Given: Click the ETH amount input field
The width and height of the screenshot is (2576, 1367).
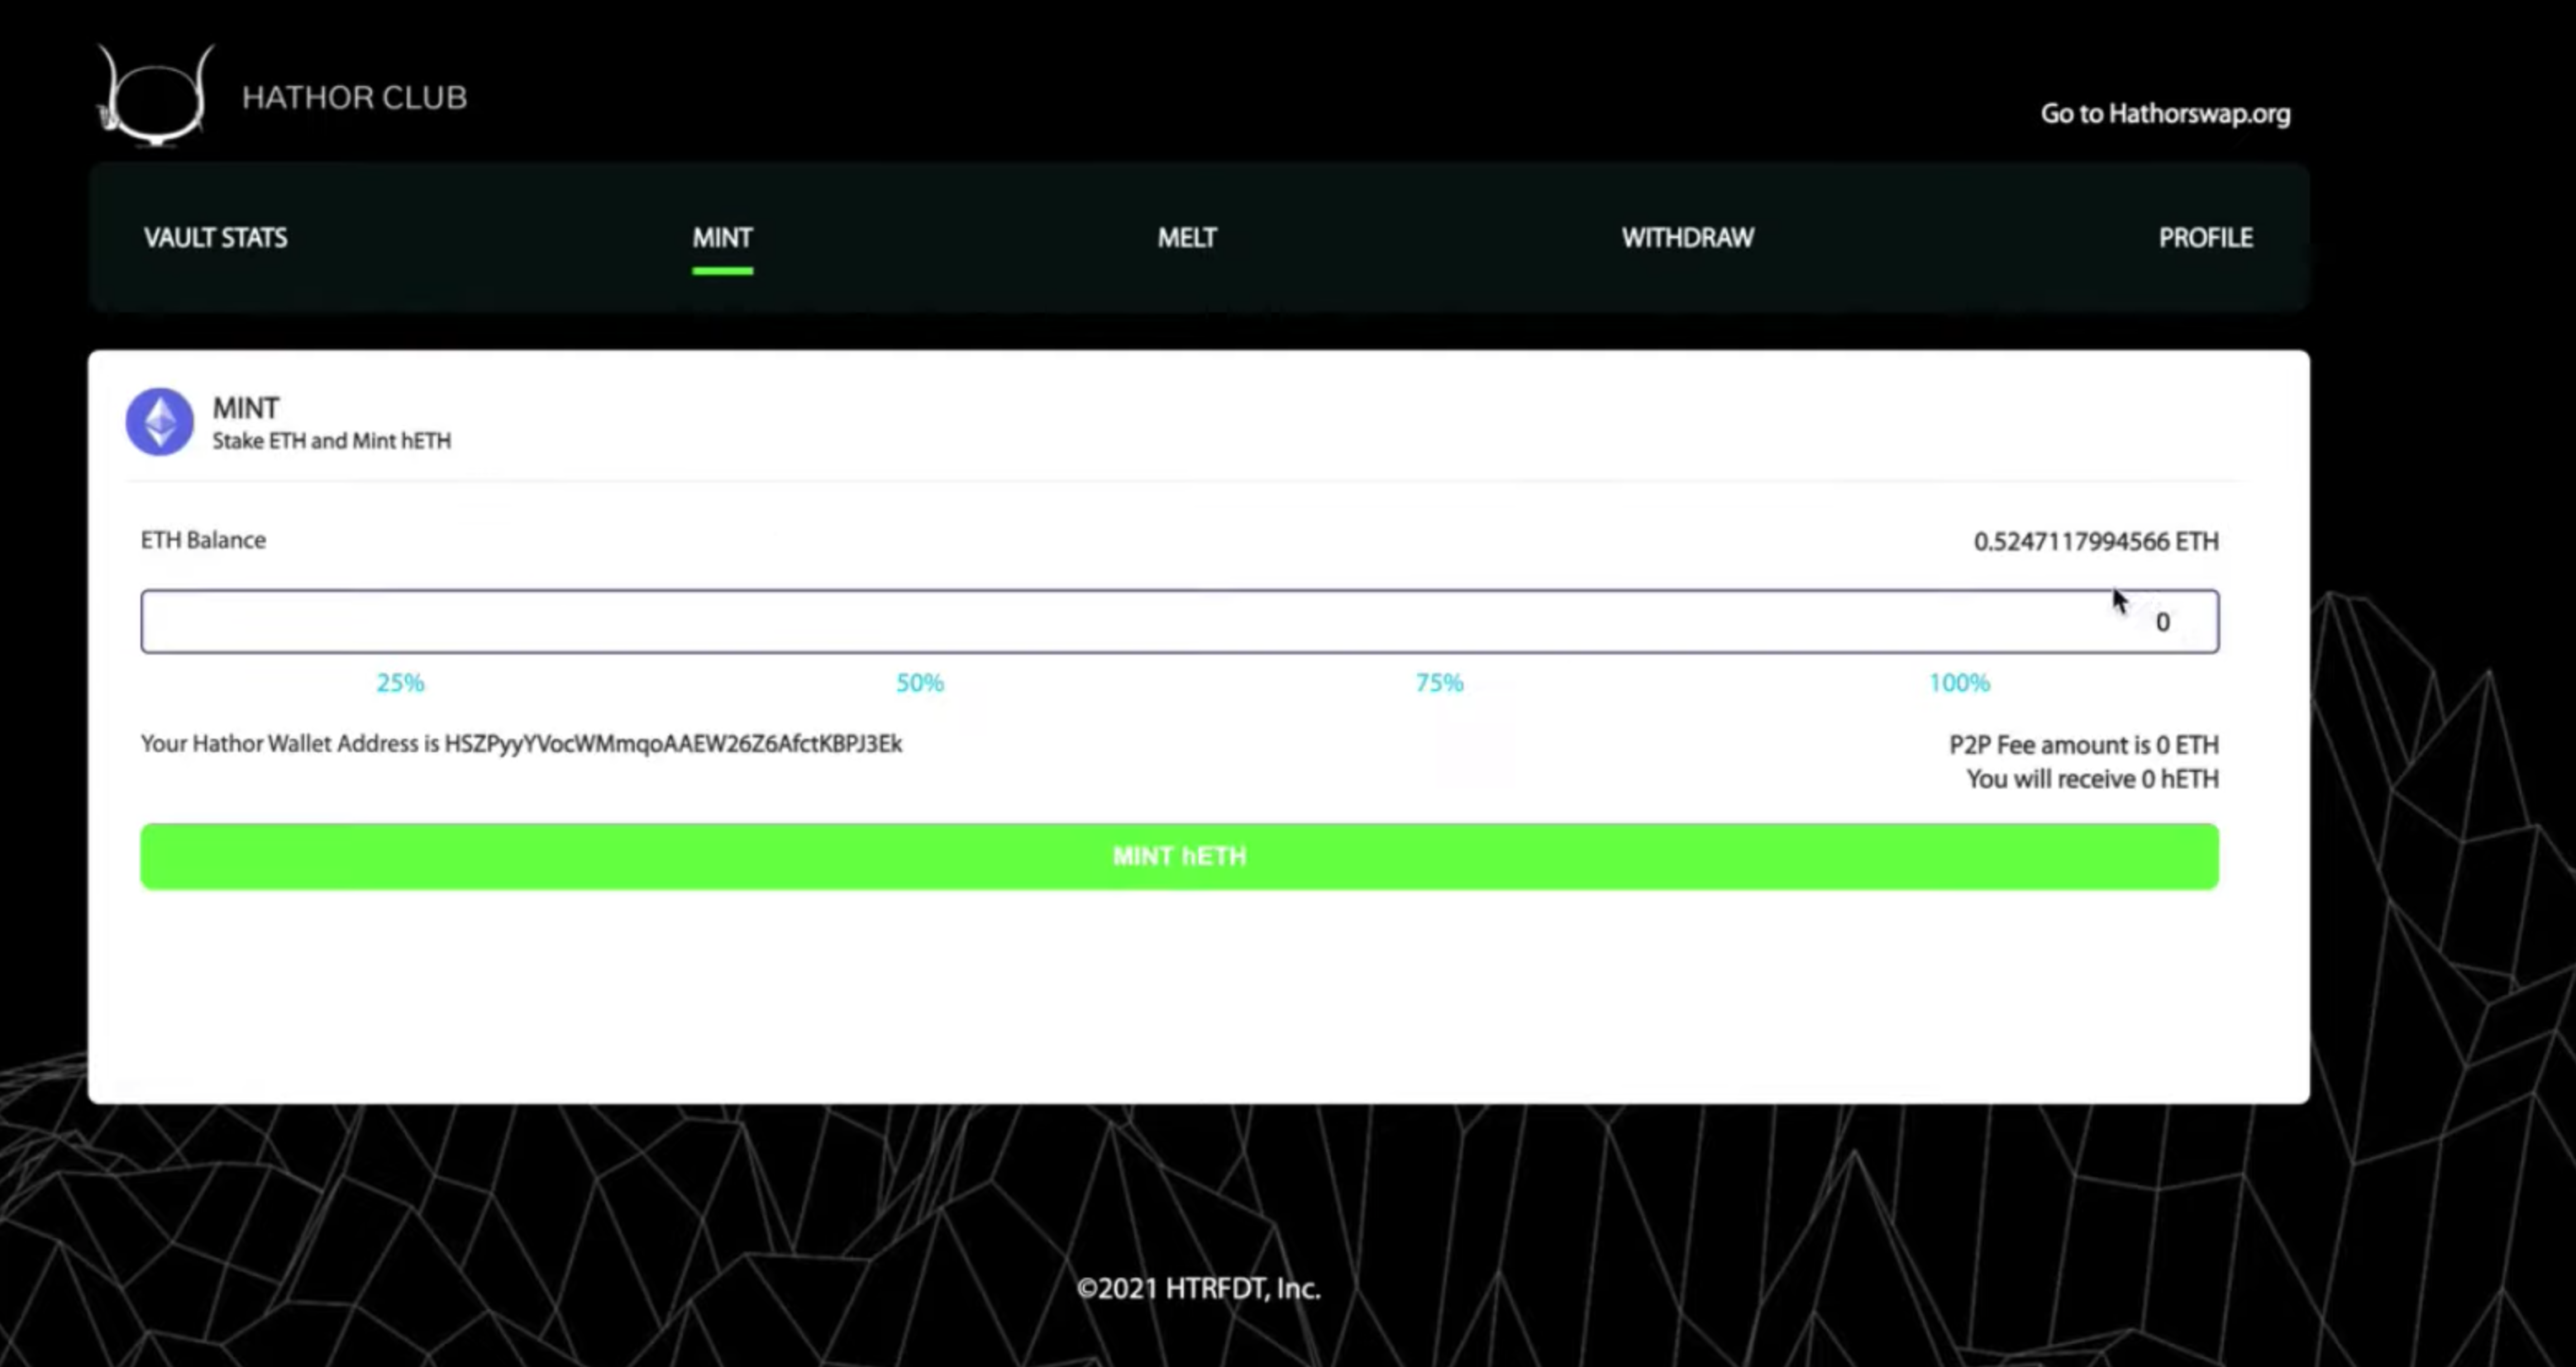Looking at the screenshot, I should (1179, 622).
